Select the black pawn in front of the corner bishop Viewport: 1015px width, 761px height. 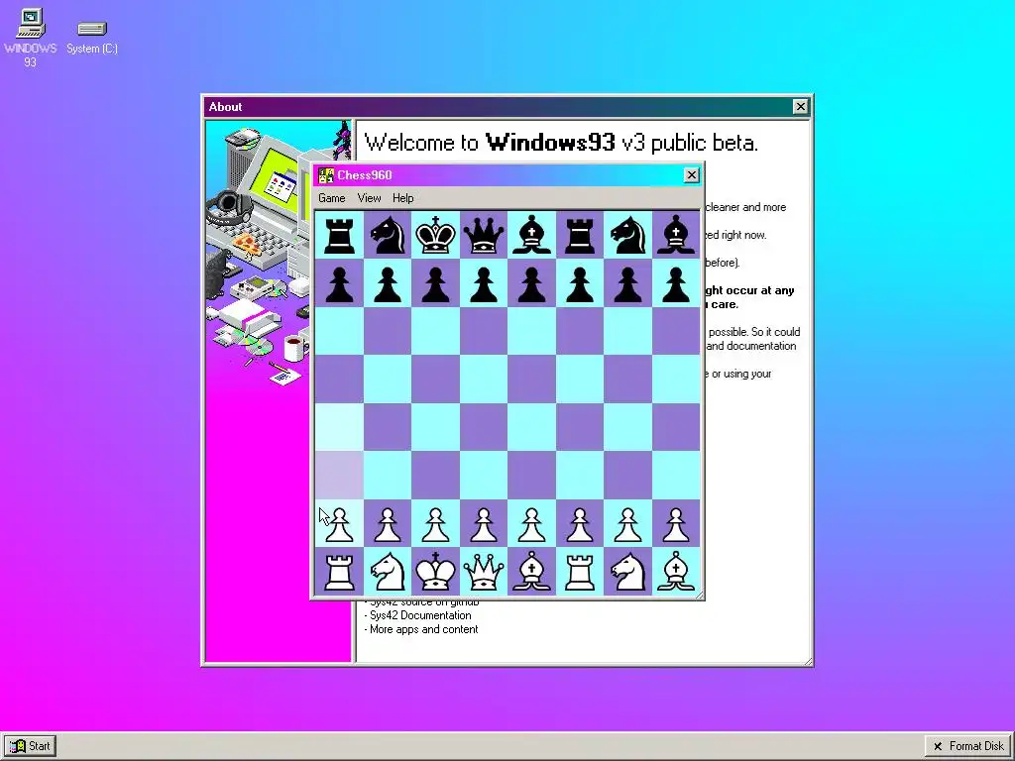click(676, 284)
